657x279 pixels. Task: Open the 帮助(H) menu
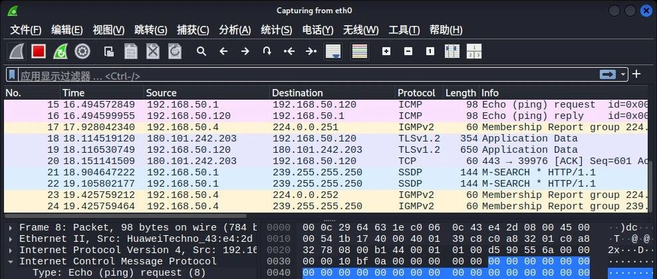tap(446, 30)
